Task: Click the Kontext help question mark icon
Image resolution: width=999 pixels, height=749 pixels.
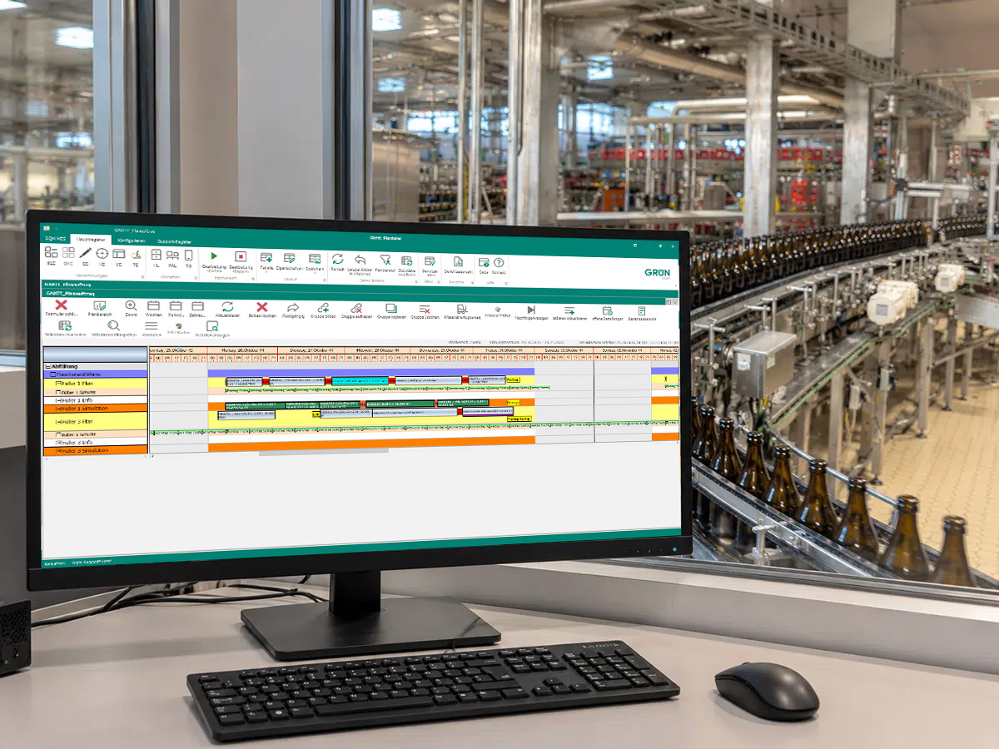Action: [499, 262]
